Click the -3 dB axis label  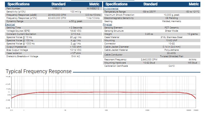[x=8, y=100]
